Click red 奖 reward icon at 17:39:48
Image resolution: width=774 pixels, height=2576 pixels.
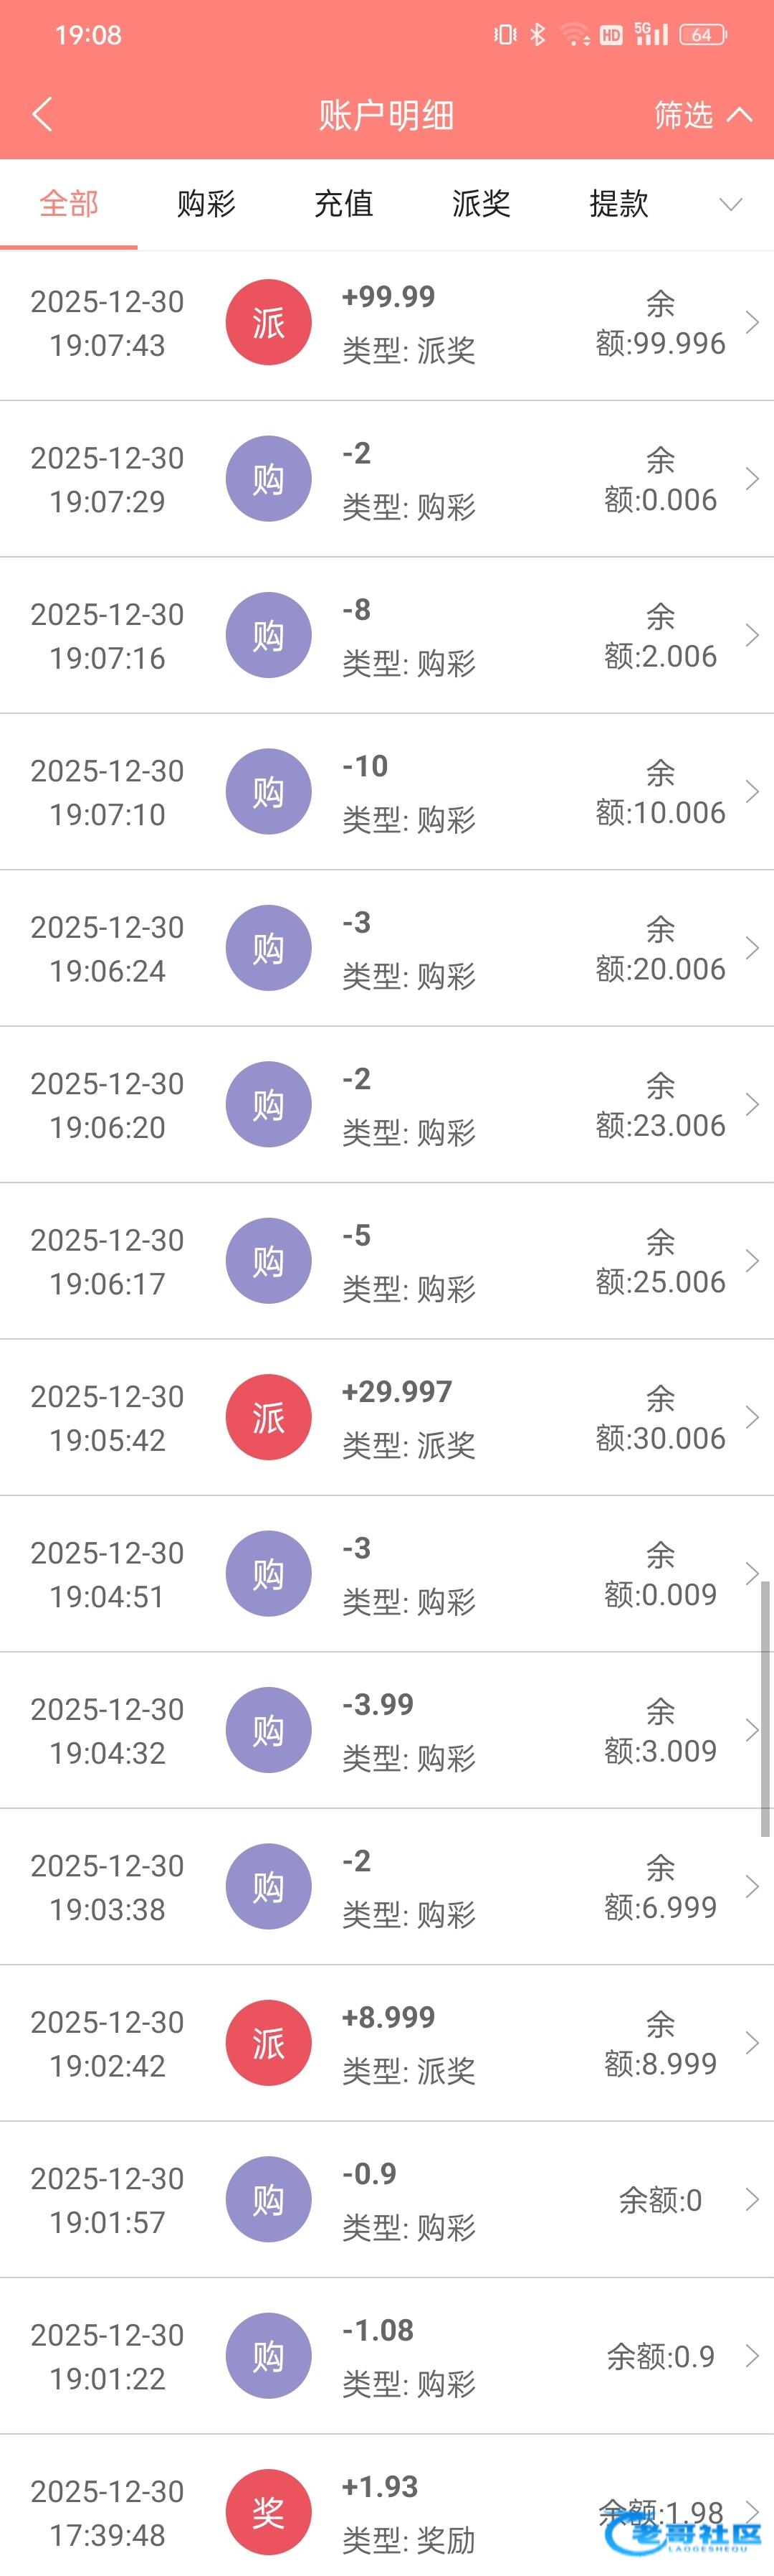tap(267, 2511)
